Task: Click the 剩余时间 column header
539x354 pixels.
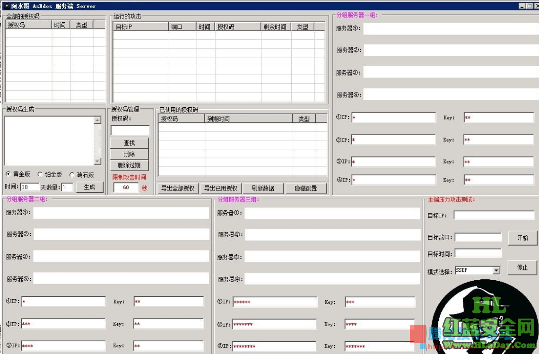Action: tap(276, 26)
